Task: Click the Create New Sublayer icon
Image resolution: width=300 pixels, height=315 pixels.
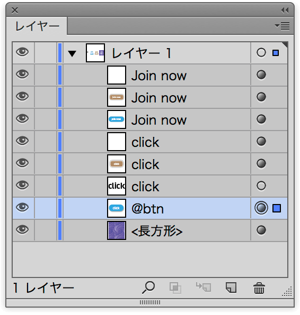Action: pos(204,287)
